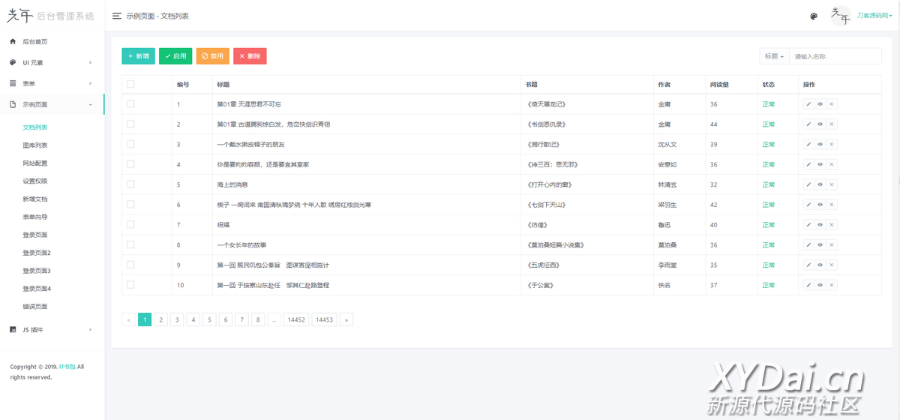900x420 pixels.
Task: Check the checkbox for row 1
Action: pos(130,103)
